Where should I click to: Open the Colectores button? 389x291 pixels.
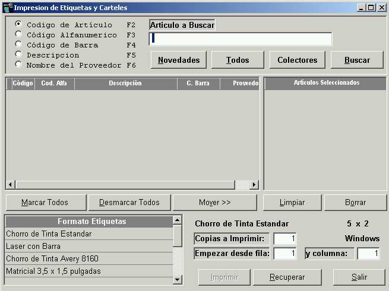[x=297, y=60]
